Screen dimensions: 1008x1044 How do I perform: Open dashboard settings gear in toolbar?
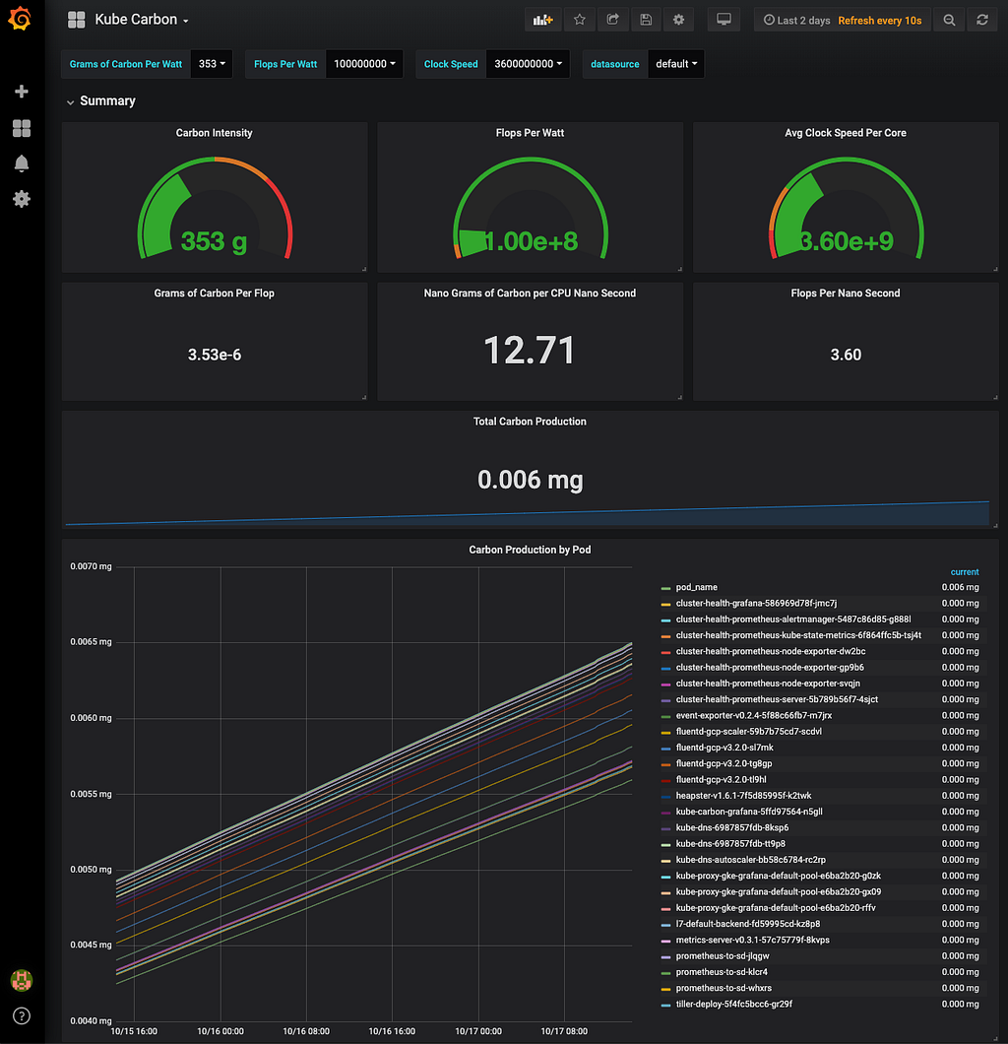[x=678, y=20]
